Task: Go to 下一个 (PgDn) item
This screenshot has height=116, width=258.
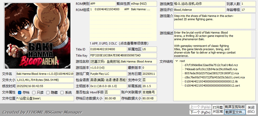Action: pyautogui.click(x=200, y=112)
